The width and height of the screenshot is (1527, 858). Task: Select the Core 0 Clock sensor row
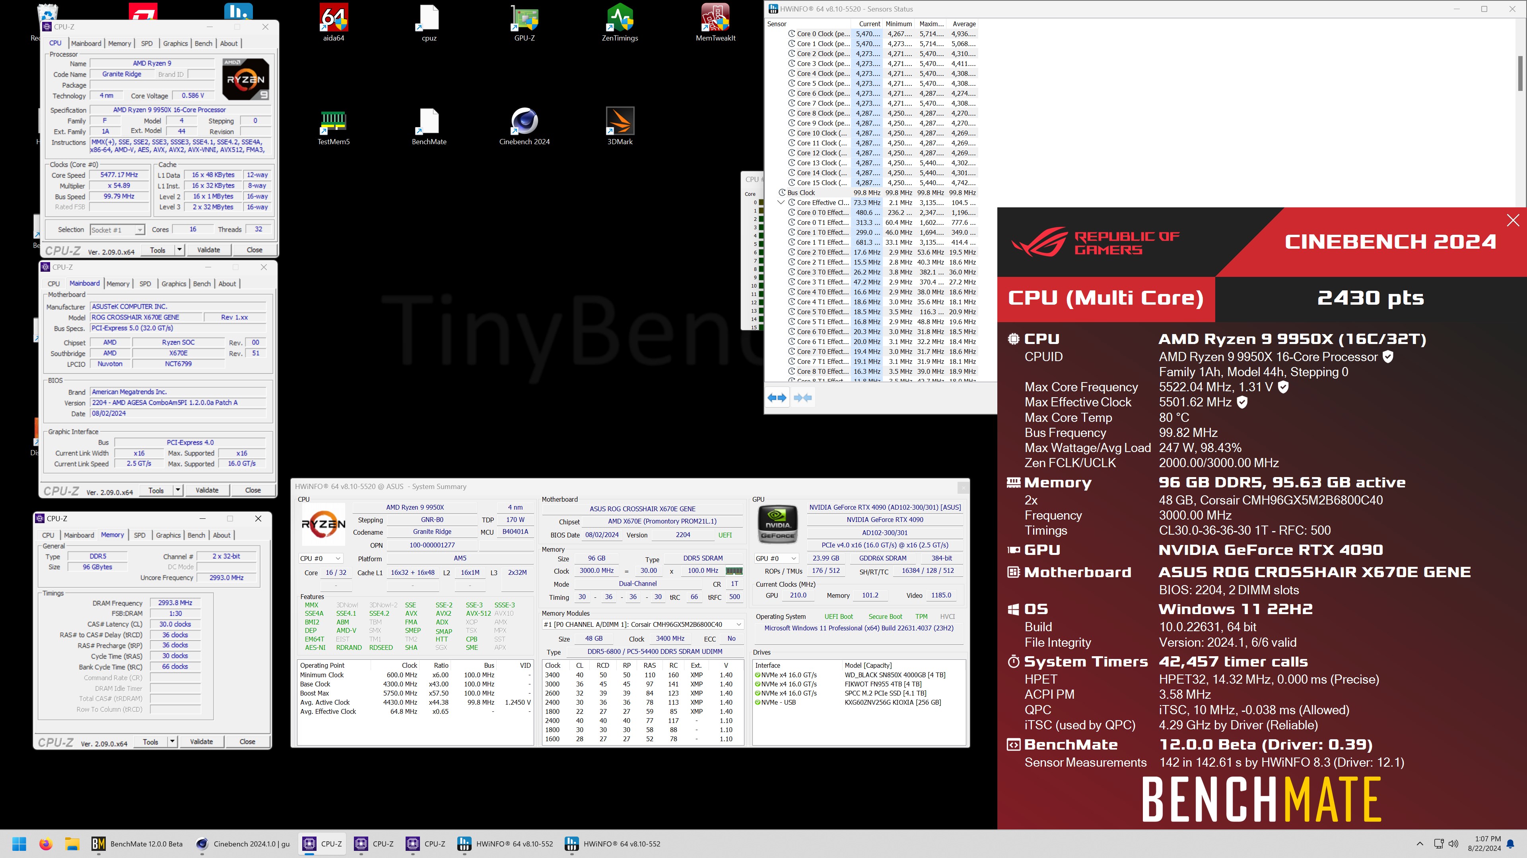click(871, 34)
